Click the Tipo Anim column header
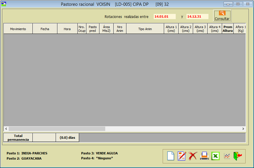Image resolution: width=254 pixels, height=168 pixels. [145, 29]
